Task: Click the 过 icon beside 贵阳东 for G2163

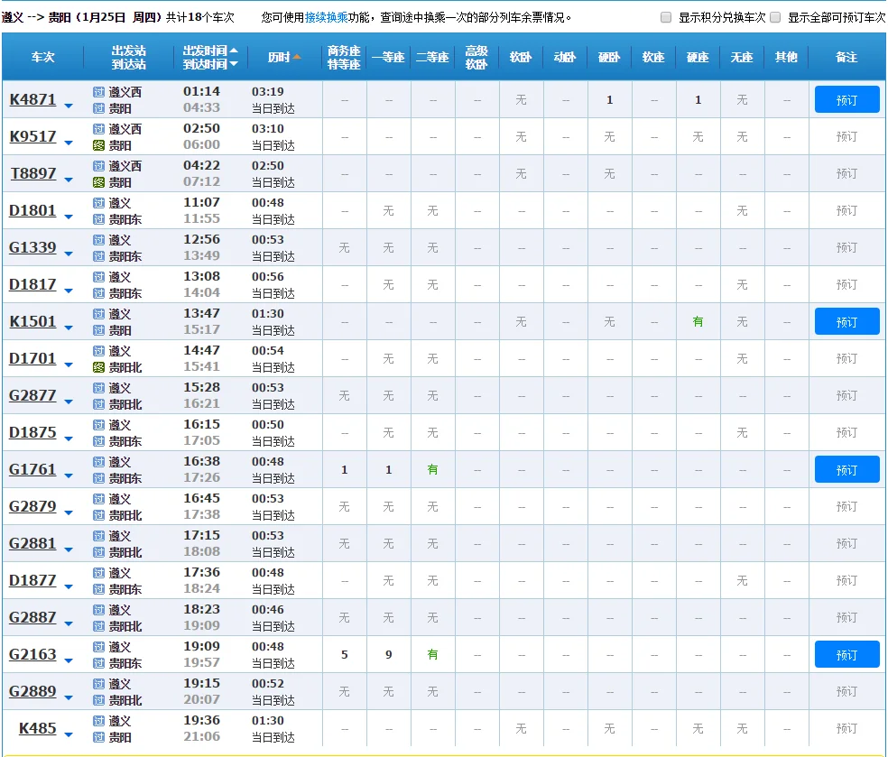Action: pos(99,663)
